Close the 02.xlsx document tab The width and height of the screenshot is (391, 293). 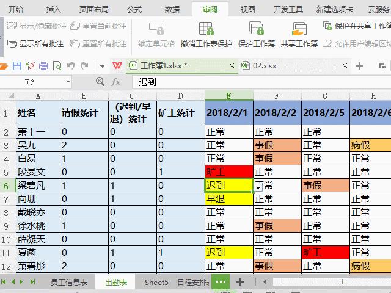point(345,66)
